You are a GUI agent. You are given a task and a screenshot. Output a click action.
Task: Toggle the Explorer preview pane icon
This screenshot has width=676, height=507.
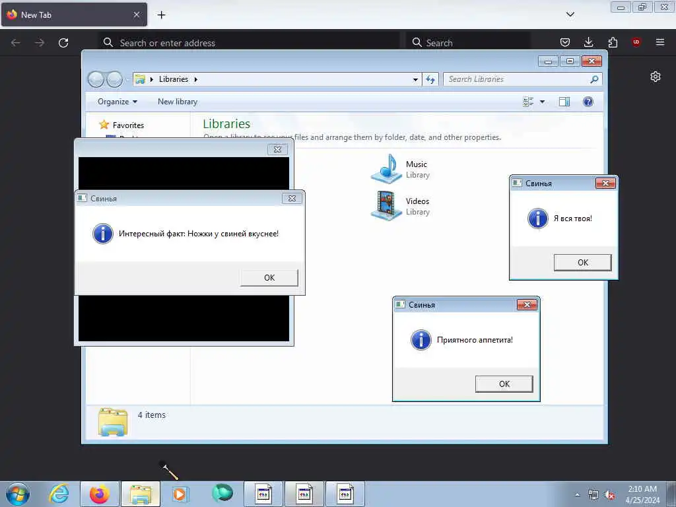pyautogui.click(x=564, y=102)
